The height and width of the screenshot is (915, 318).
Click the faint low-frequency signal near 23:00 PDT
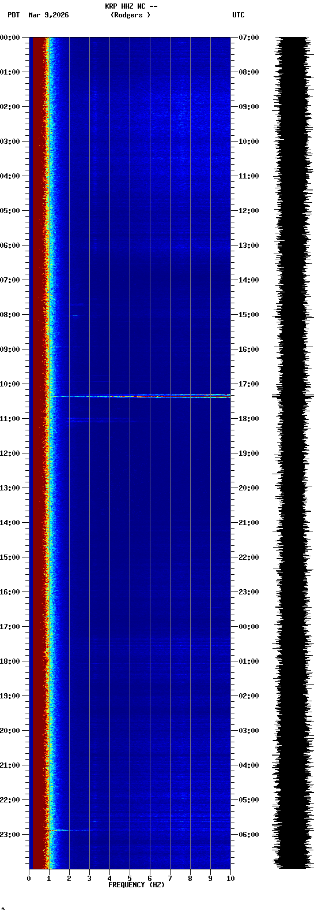pyautogui.click(x=72, y=830)
